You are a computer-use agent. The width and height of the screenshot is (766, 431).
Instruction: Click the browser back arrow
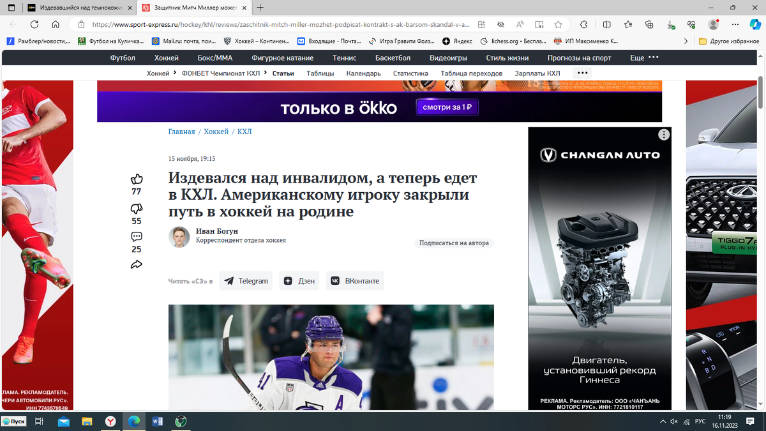pyautogui.click(x=14, y=24)
